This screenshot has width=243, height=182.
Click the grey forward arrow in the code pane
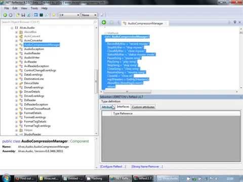pos(111,22)
